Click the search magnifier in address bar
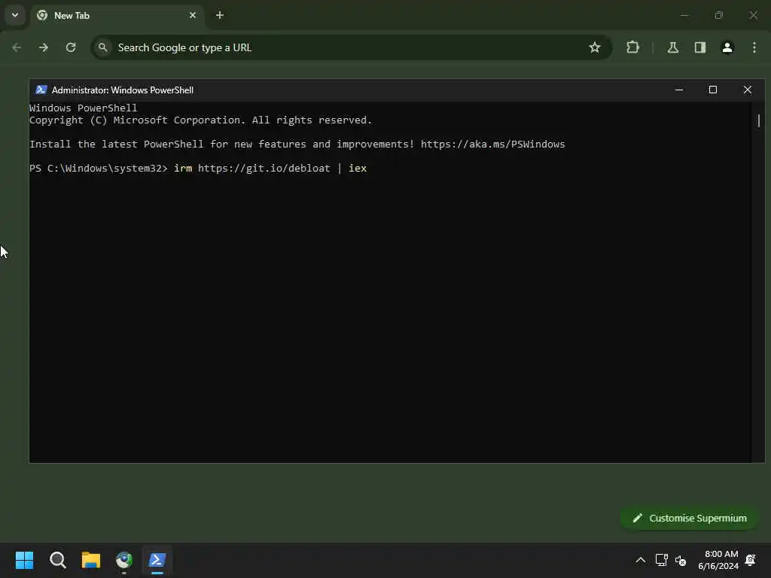The image size is (771, 578). pyautogui.click(x=102, y=47)
